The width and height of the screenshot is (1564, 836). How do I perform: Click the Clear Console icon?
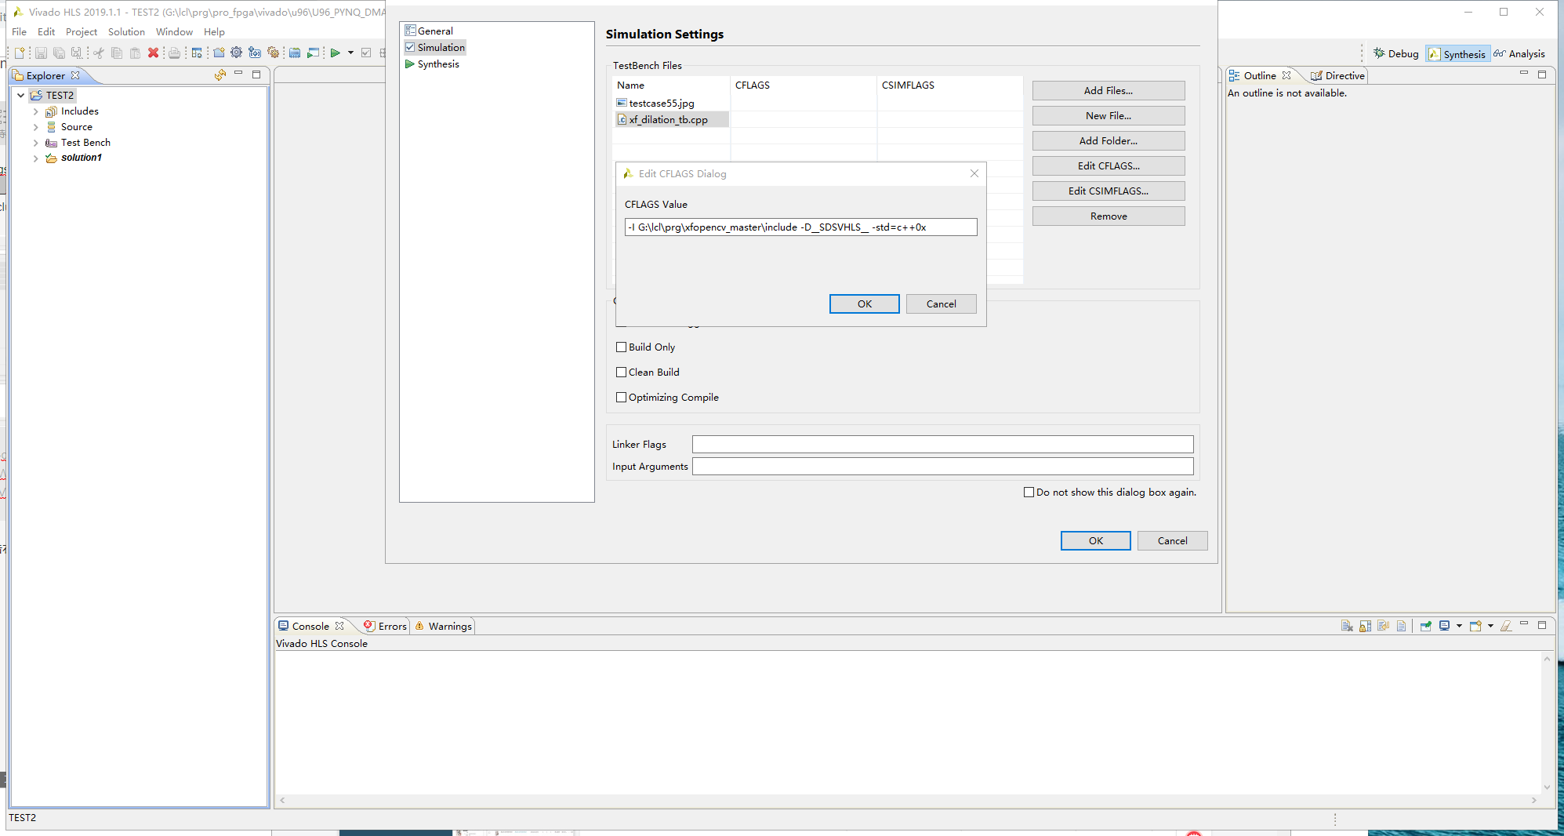point(1347,626)
